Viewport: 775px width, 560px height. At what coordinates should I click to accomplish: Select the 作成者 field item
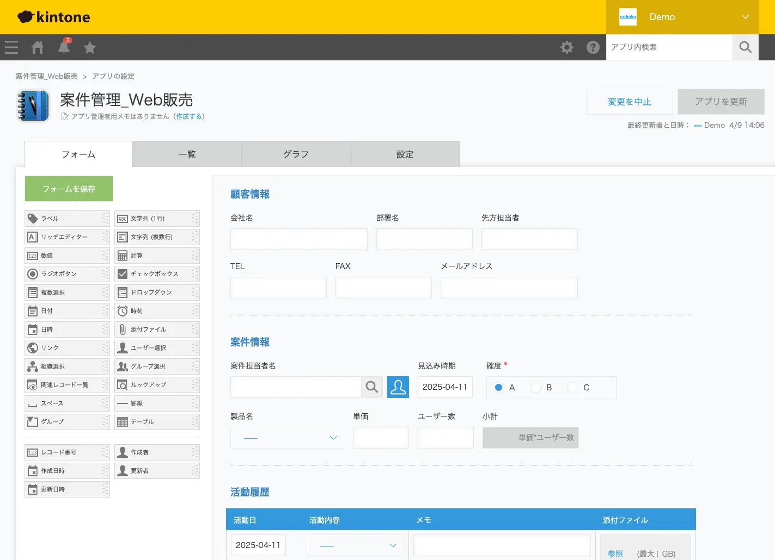157,452
